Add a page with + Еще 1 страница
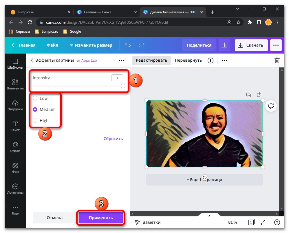289x233 pixels. [x=204, y=180]
